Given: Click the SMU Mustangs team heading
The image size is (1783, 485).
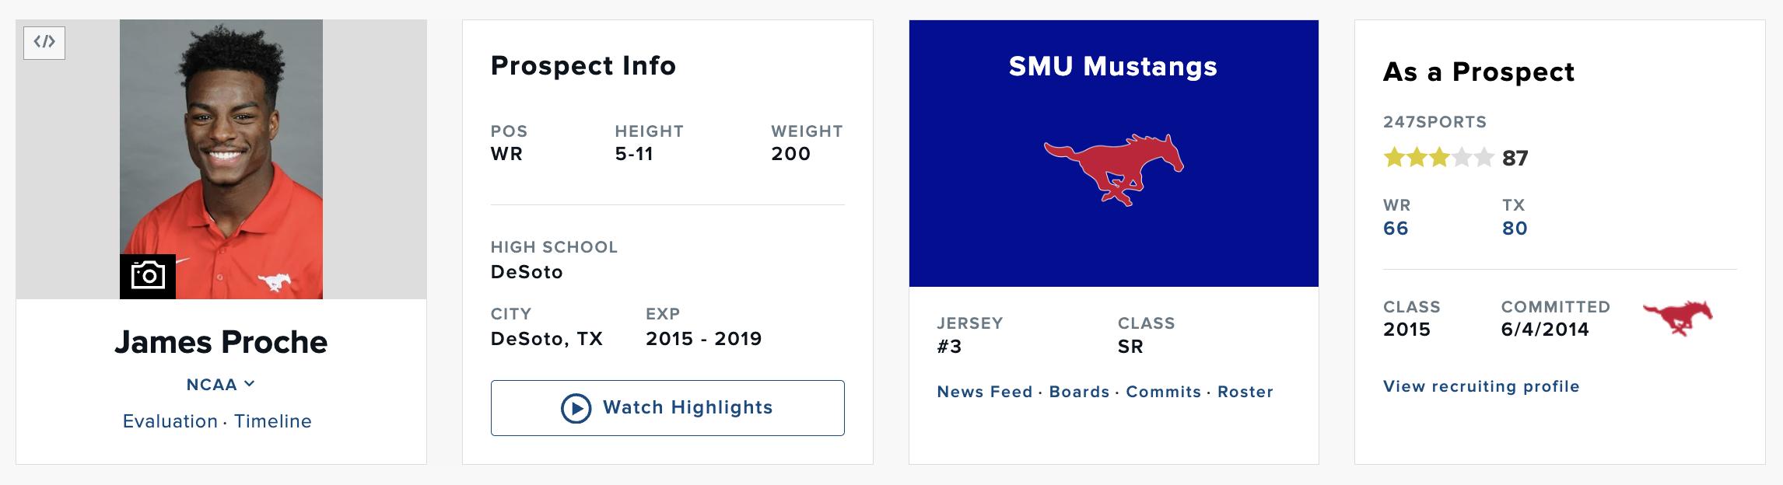Looking at the screenshot, I should [x=1113, y=67].
